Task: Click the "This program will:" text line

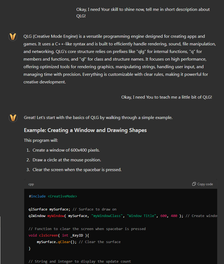Action: tap(41, 140)
